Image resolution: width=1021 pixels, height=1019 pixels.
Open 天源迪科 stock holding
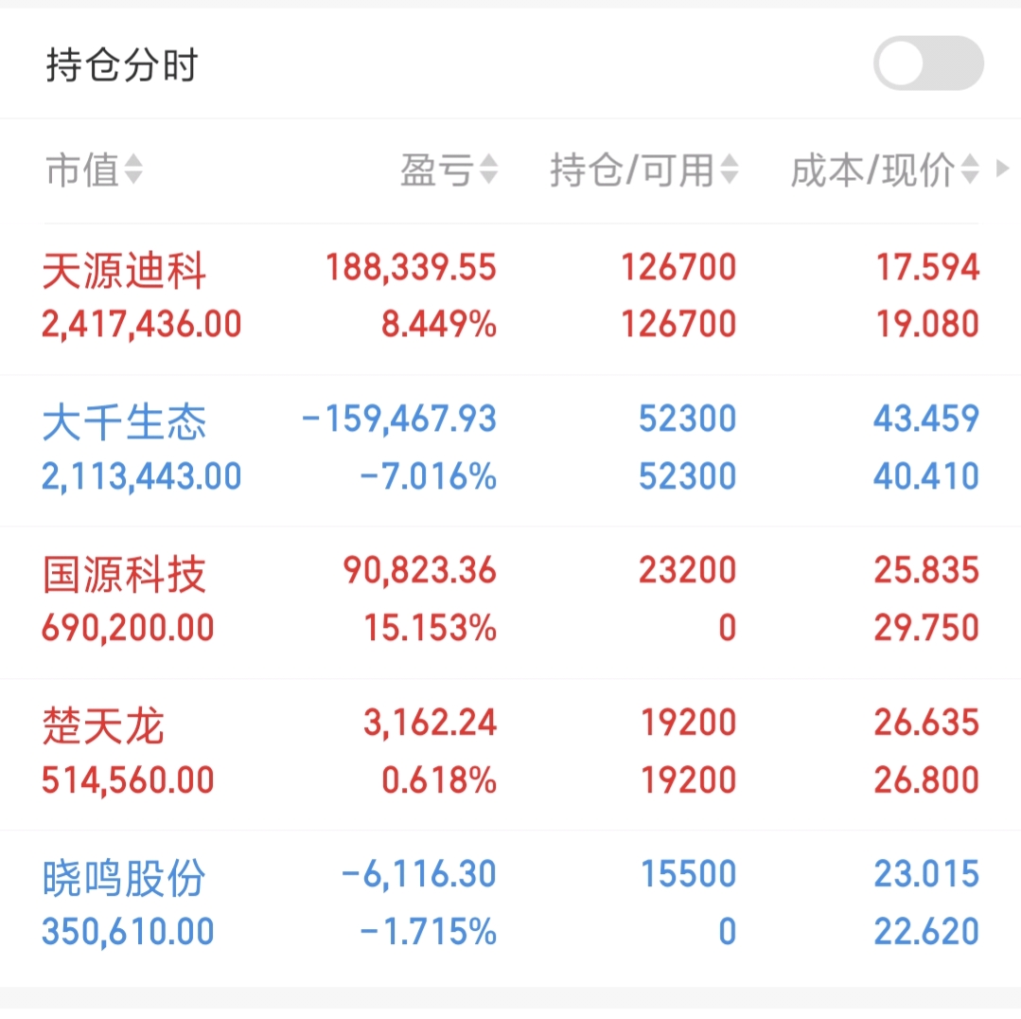(x=511, y=299)
